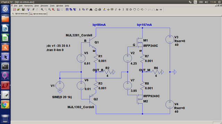Launch Chrome from the dock

coord(5,104)
